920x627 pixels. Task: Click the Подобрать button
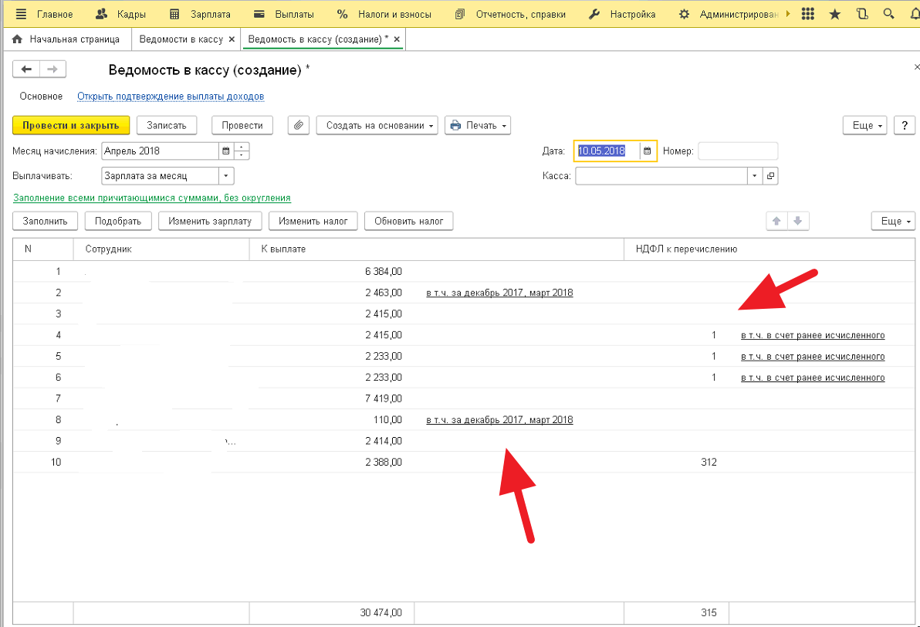tap(118, 222)
